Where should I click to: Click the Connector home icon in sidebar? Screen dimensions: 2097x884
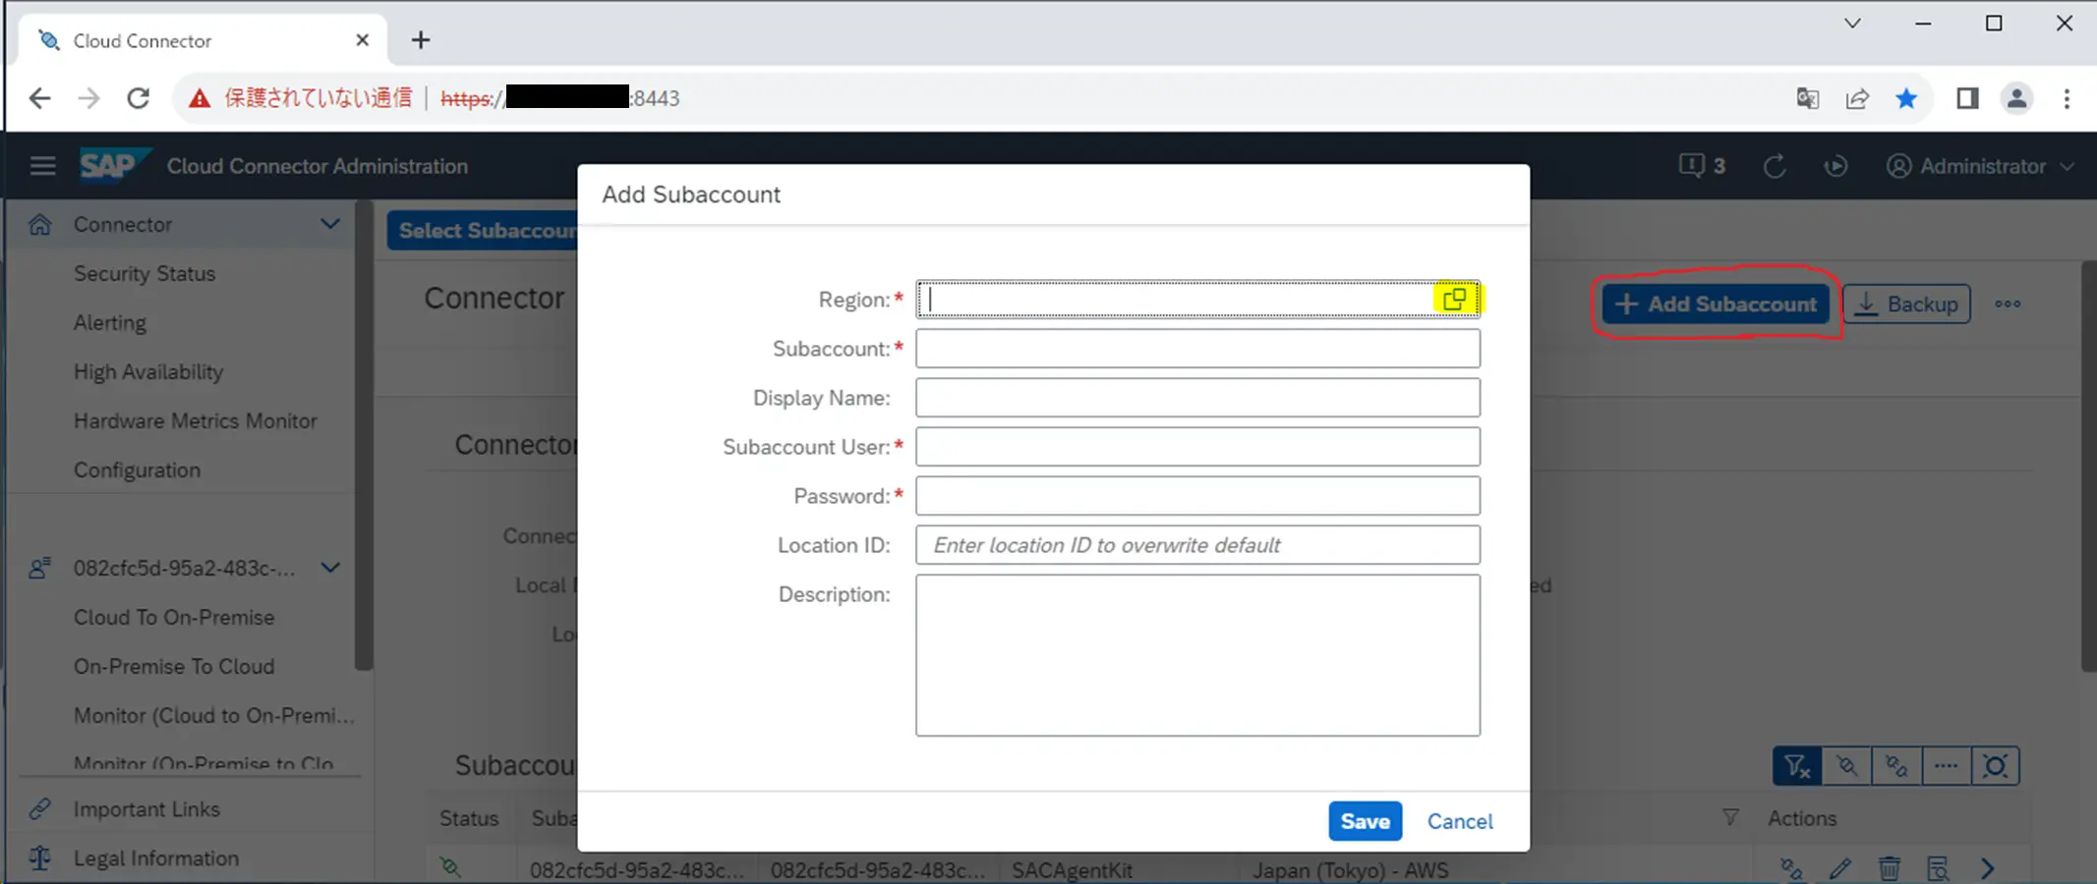(x=40, y=224)
